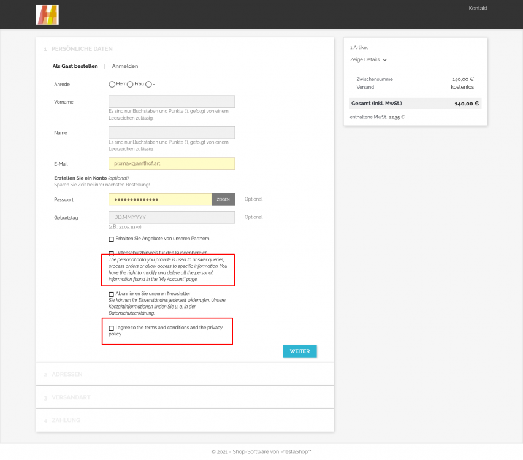Screen dimensions: 523x460
Task: Open the Kontakt link in header
Action: pyautogui.click(x=478, y=9)
